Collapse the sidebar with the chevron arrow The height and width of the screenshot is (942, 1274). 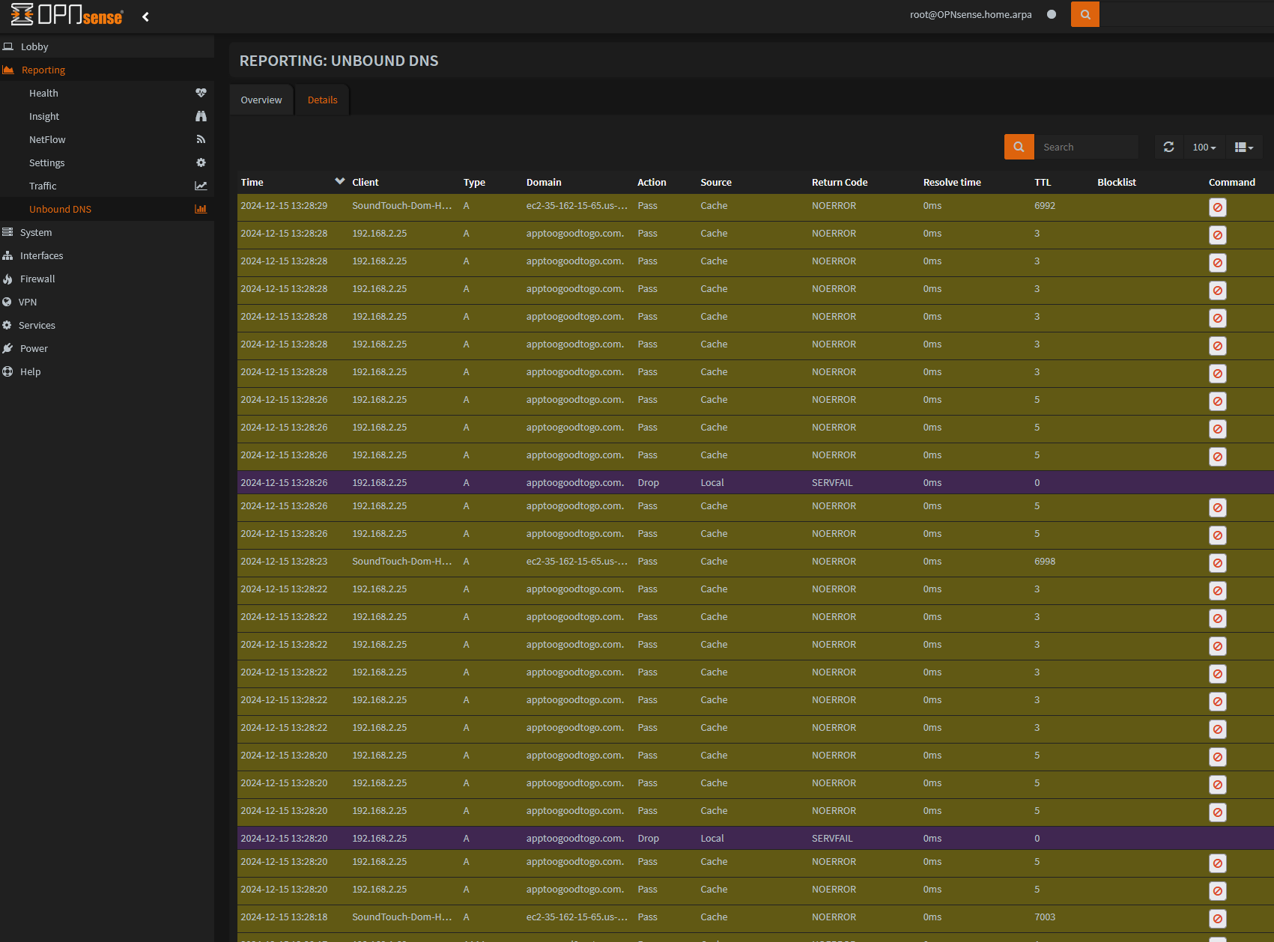tap(146, 16)
